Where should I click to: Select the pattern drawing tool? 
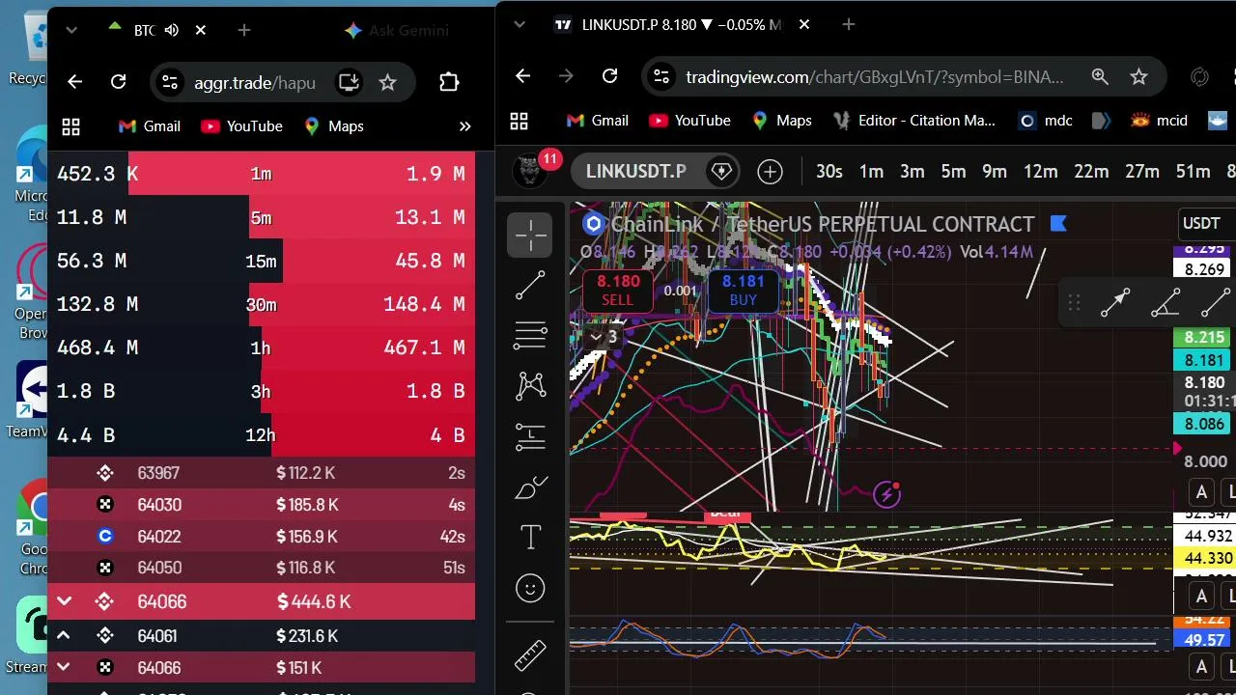tap(530, 386)
